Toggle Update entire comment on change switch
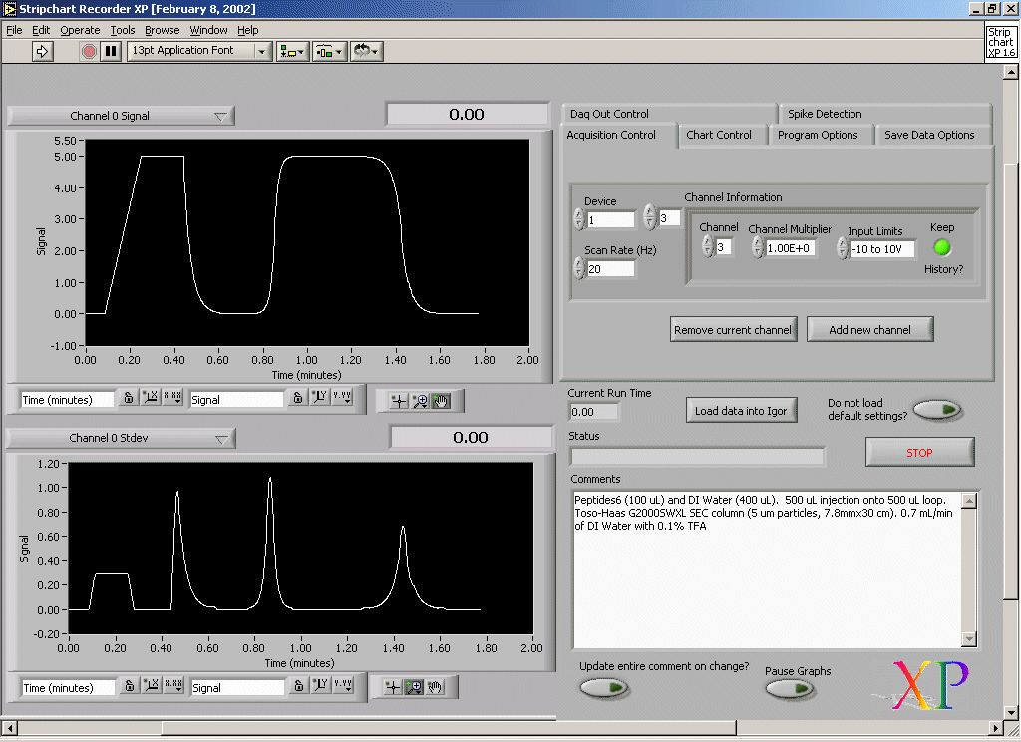Image resolution: width=1021 pixels, height=742 pixels. click(x=604, y=688)
